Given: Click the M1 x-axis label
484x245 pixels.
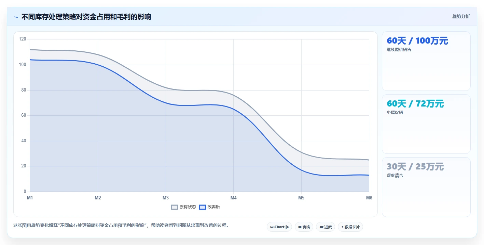Looking at the screenshot, I should [x=30, y=198].
